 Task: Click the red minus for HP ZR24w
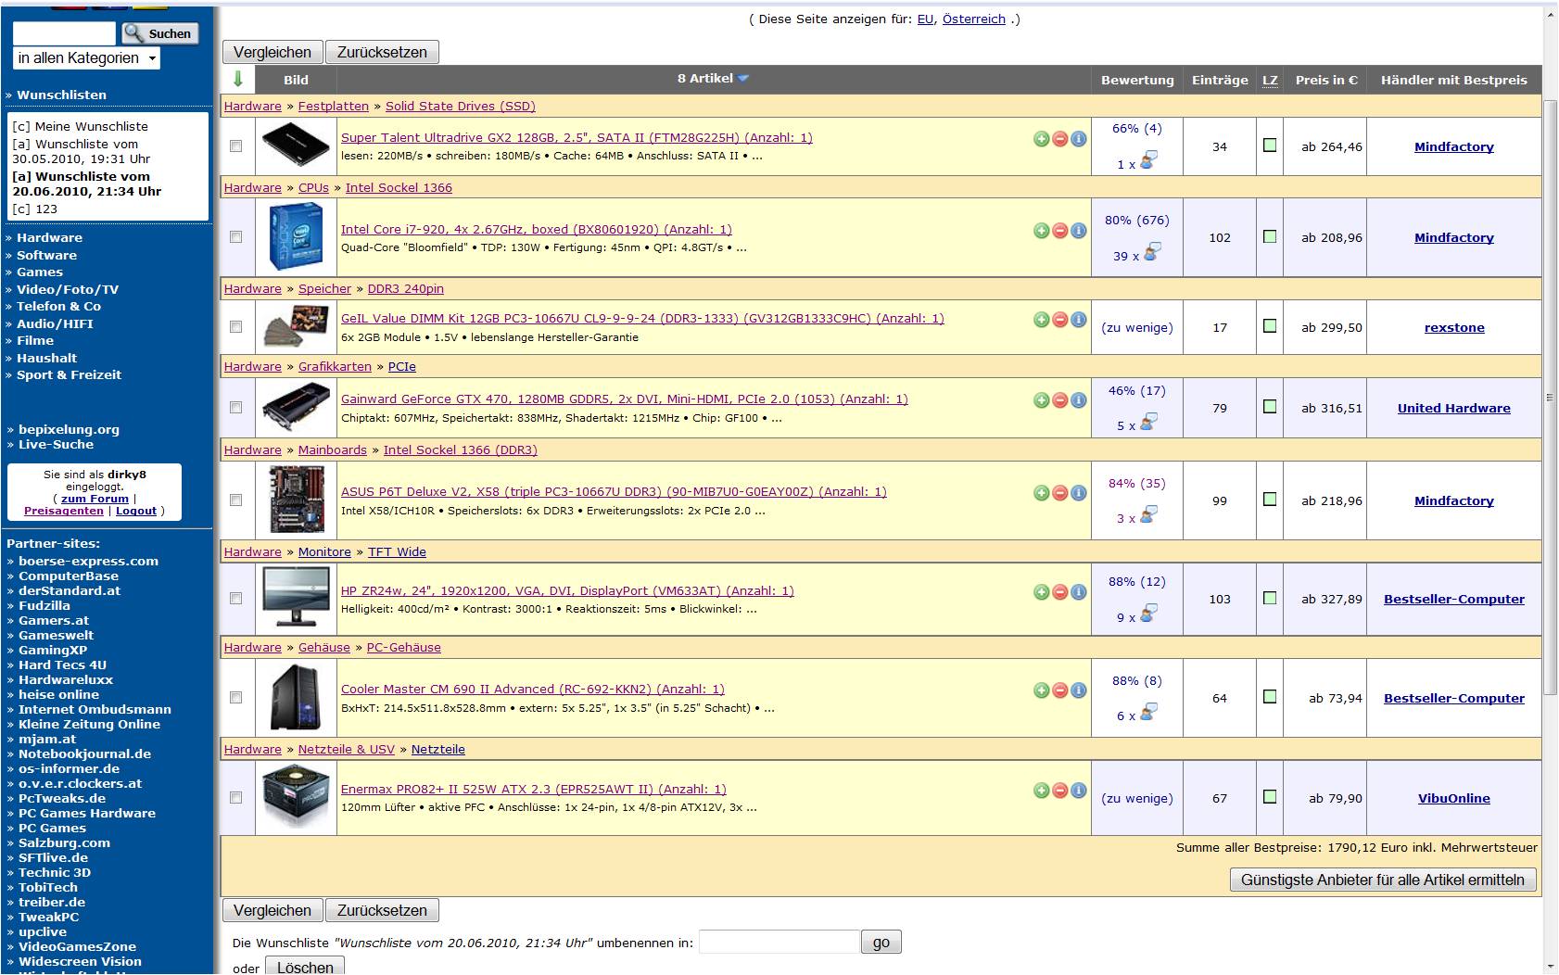1060,592
